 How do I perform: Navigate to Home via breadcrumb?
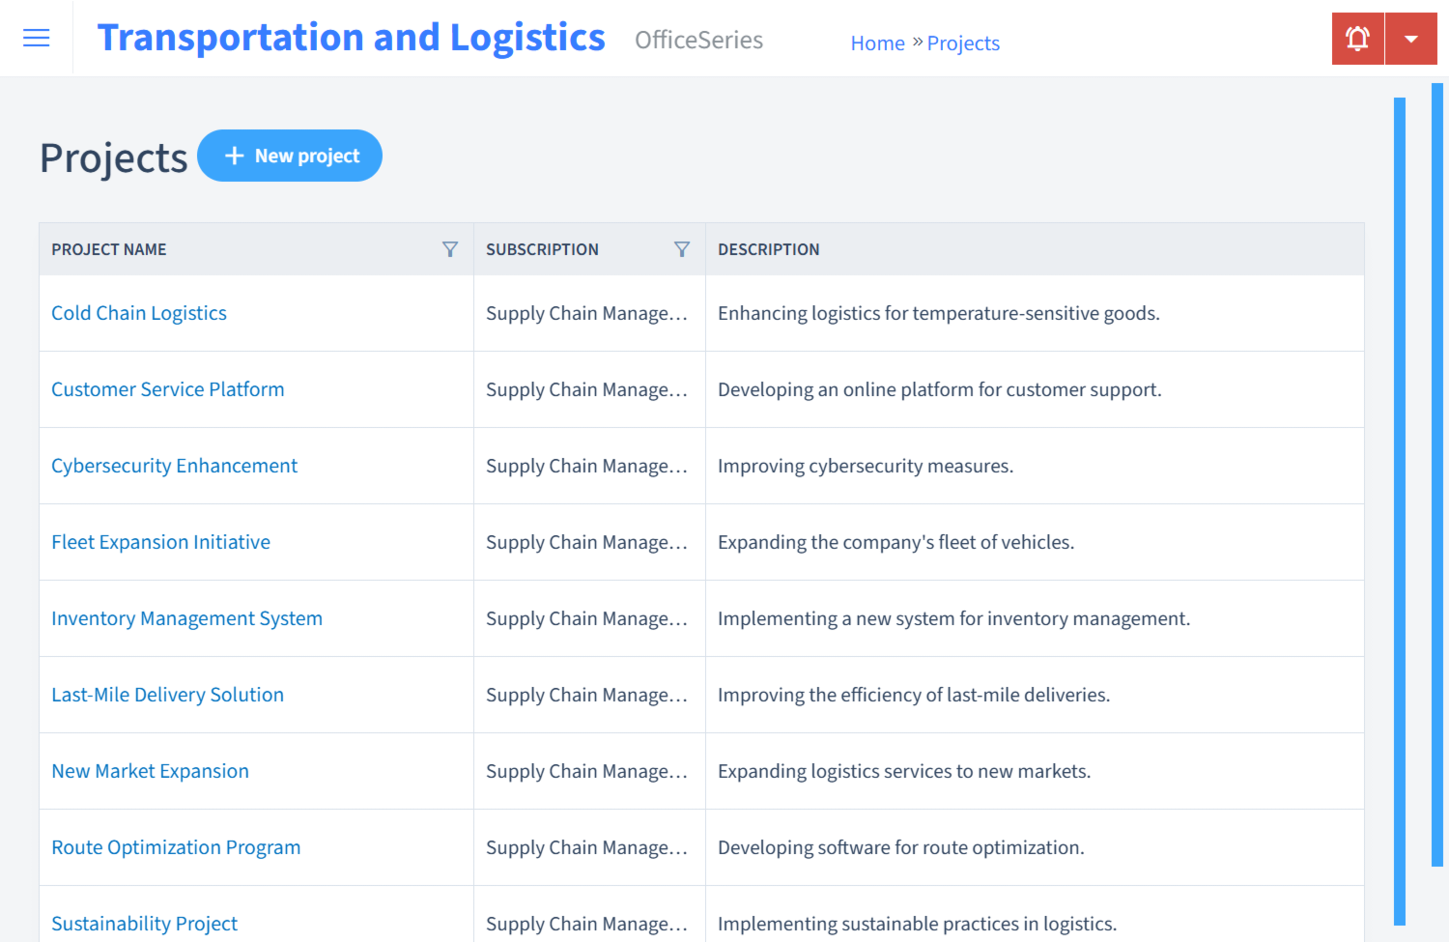[x=877, y=43]
